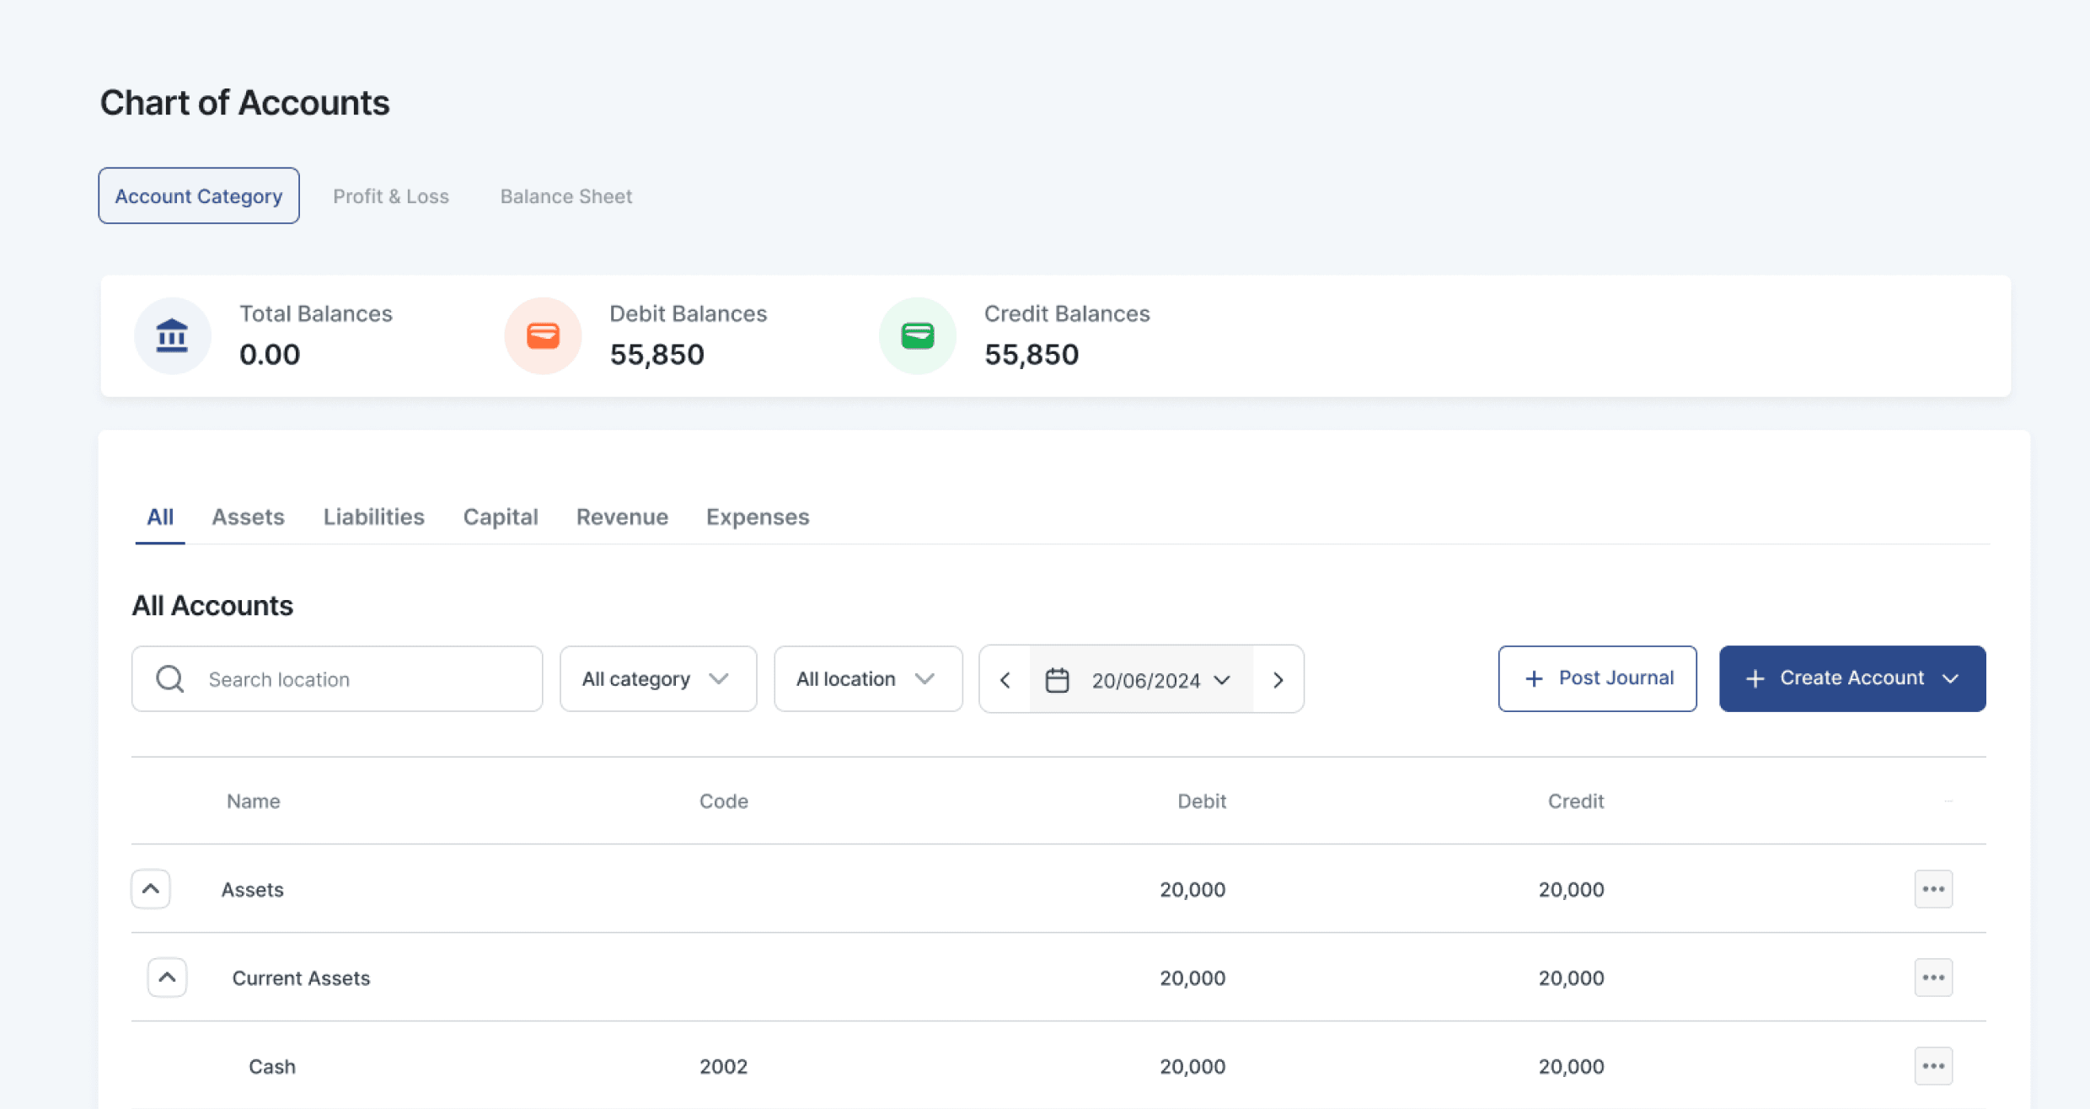Open the All category dropdown
Image resolution: width=2090 pixels, height=1109 pixels.
(657, 679)
